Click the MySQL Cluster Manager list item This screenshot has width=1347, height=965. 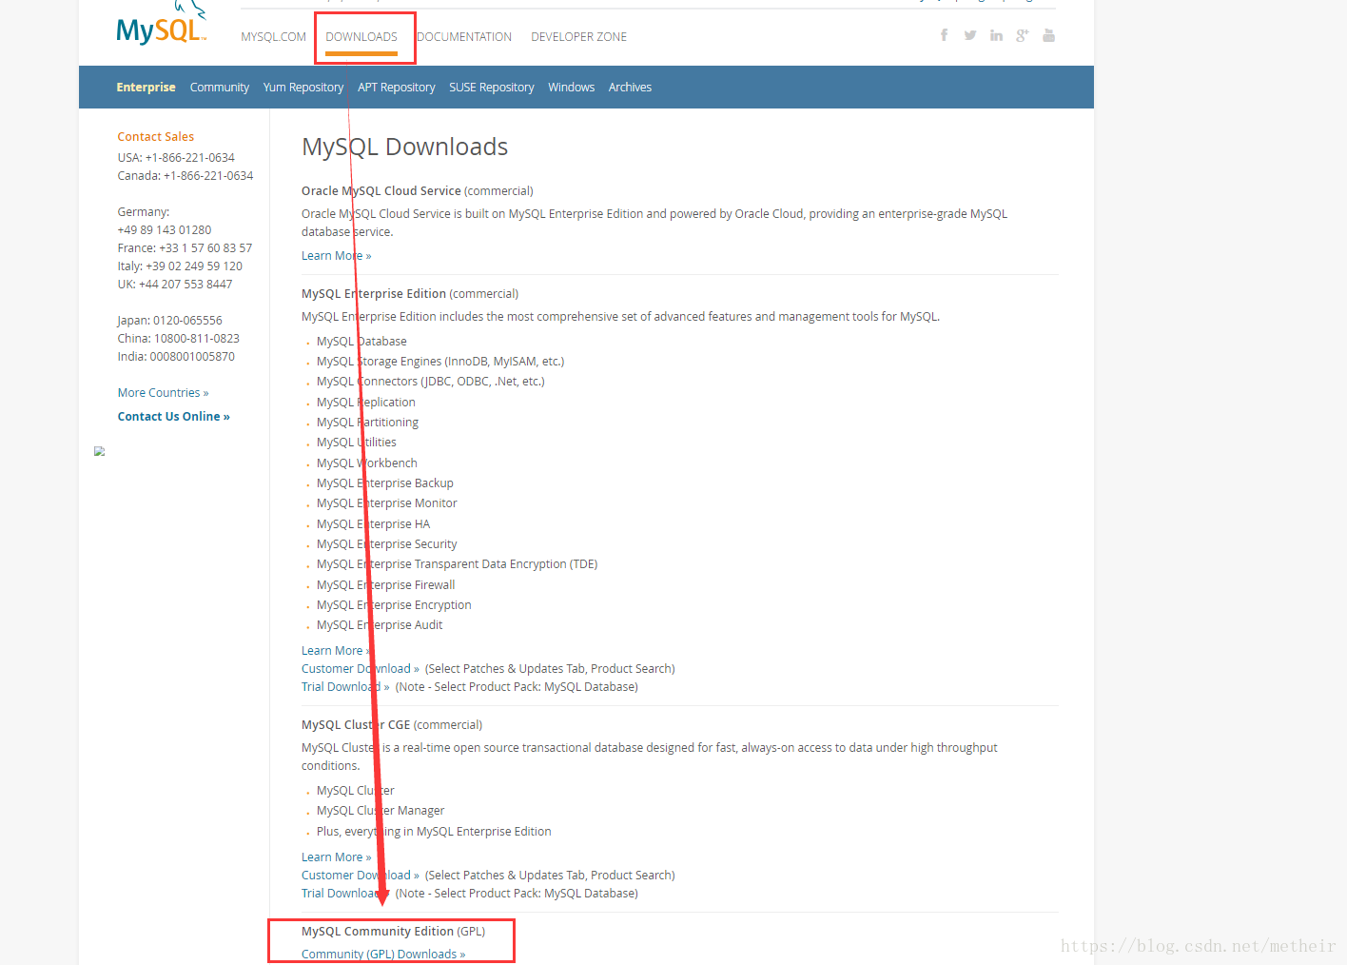tap(381, 811)
